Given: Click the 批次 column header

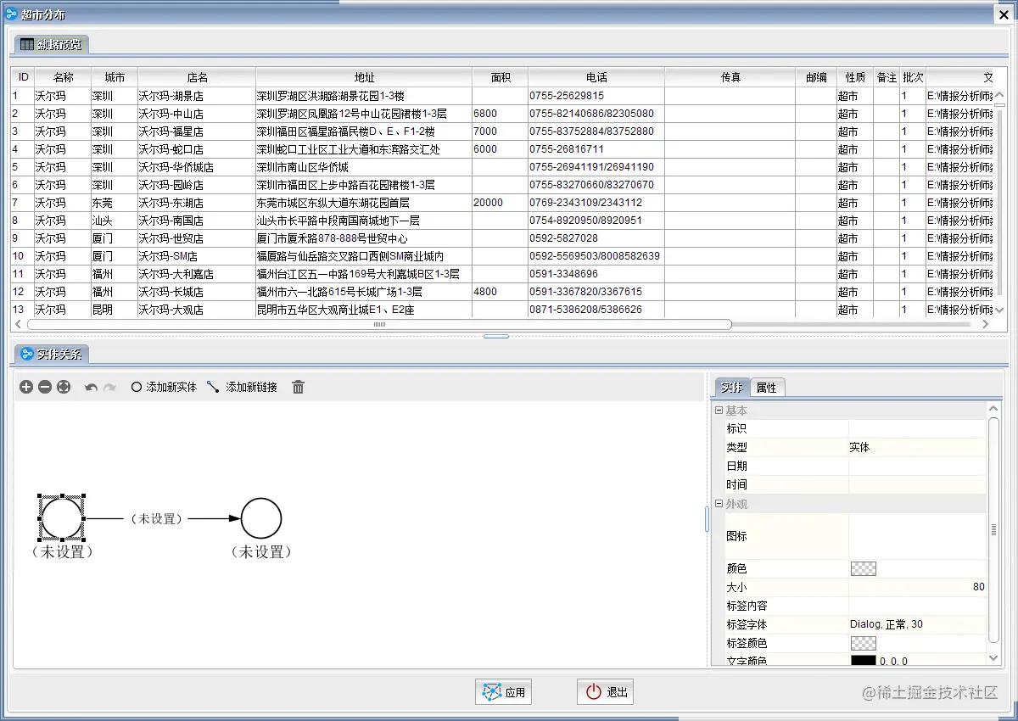Looking at the screenshot, I should click(912, 77).
